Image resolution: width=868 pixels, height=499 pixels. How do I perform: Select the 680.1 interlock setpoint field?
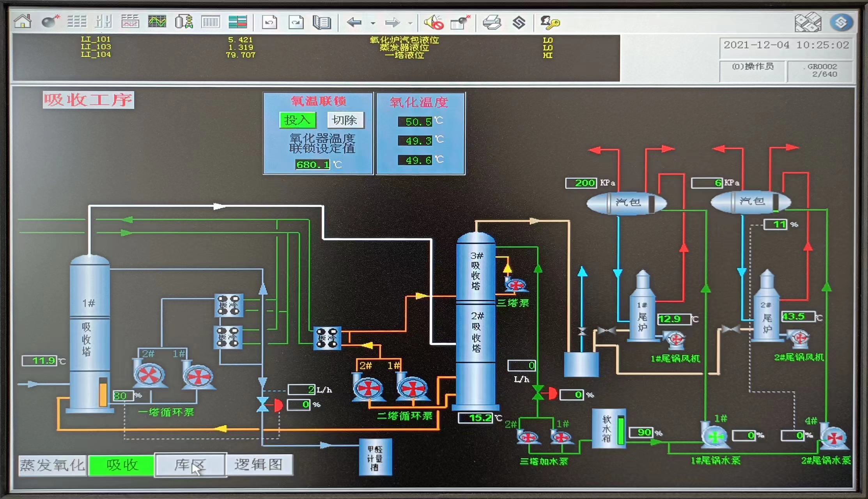click(312, 165)
